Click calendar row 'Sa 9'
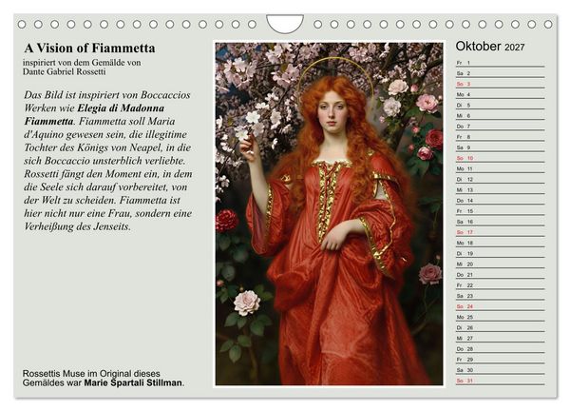The width and height of the screenshot is (570, 411). click(501, 147)
